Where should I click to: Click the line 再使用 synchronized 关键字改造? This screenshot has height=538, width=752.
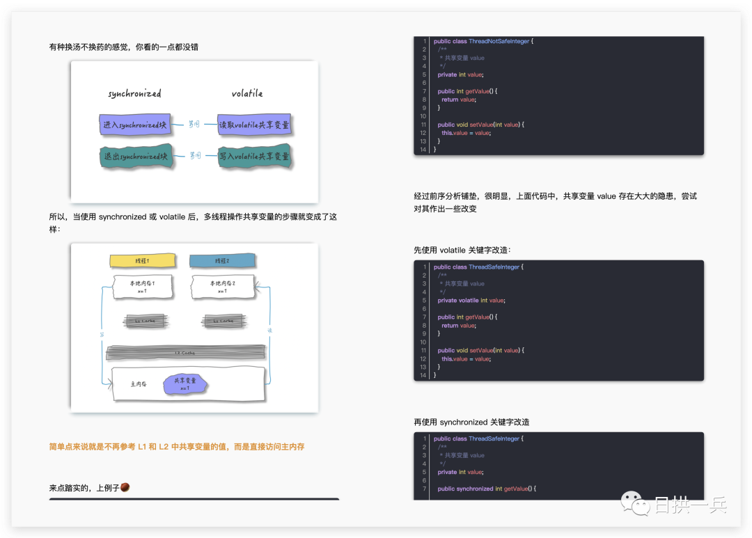point(471,422)
